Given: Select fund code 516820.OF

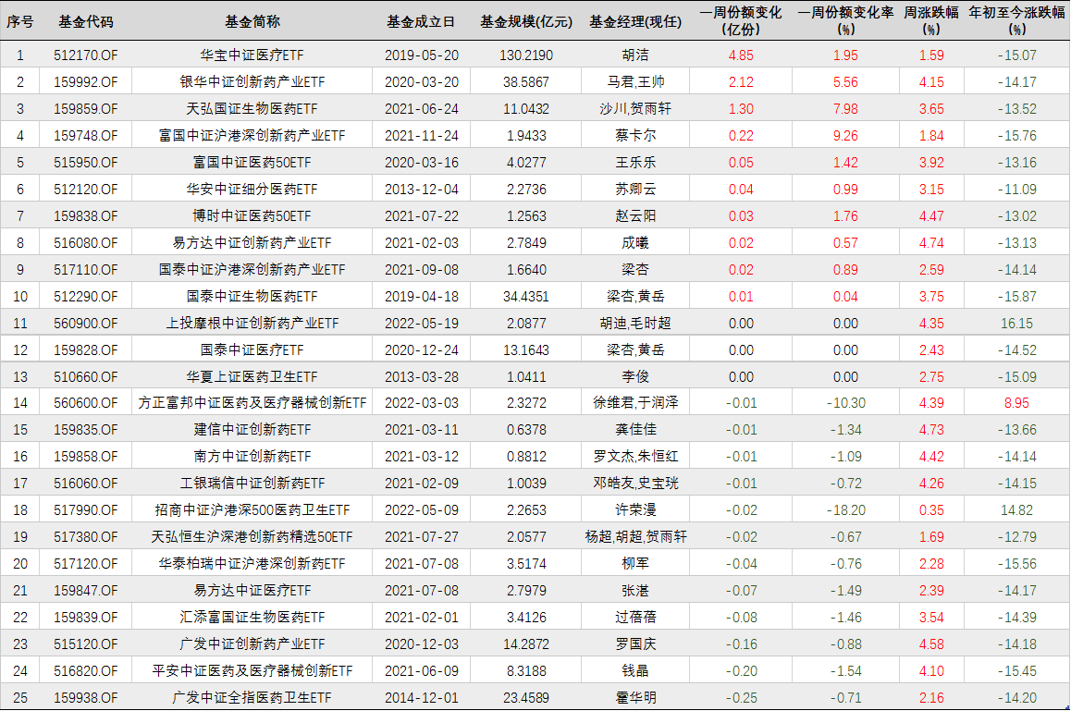Looking at the screenshot, I should click(86, 671).
